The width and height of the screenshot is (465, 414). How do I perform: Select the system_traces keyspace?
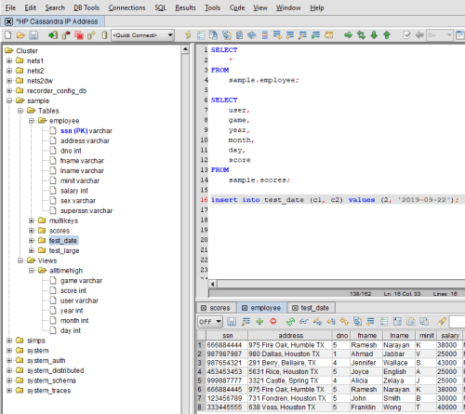[48, 391]
